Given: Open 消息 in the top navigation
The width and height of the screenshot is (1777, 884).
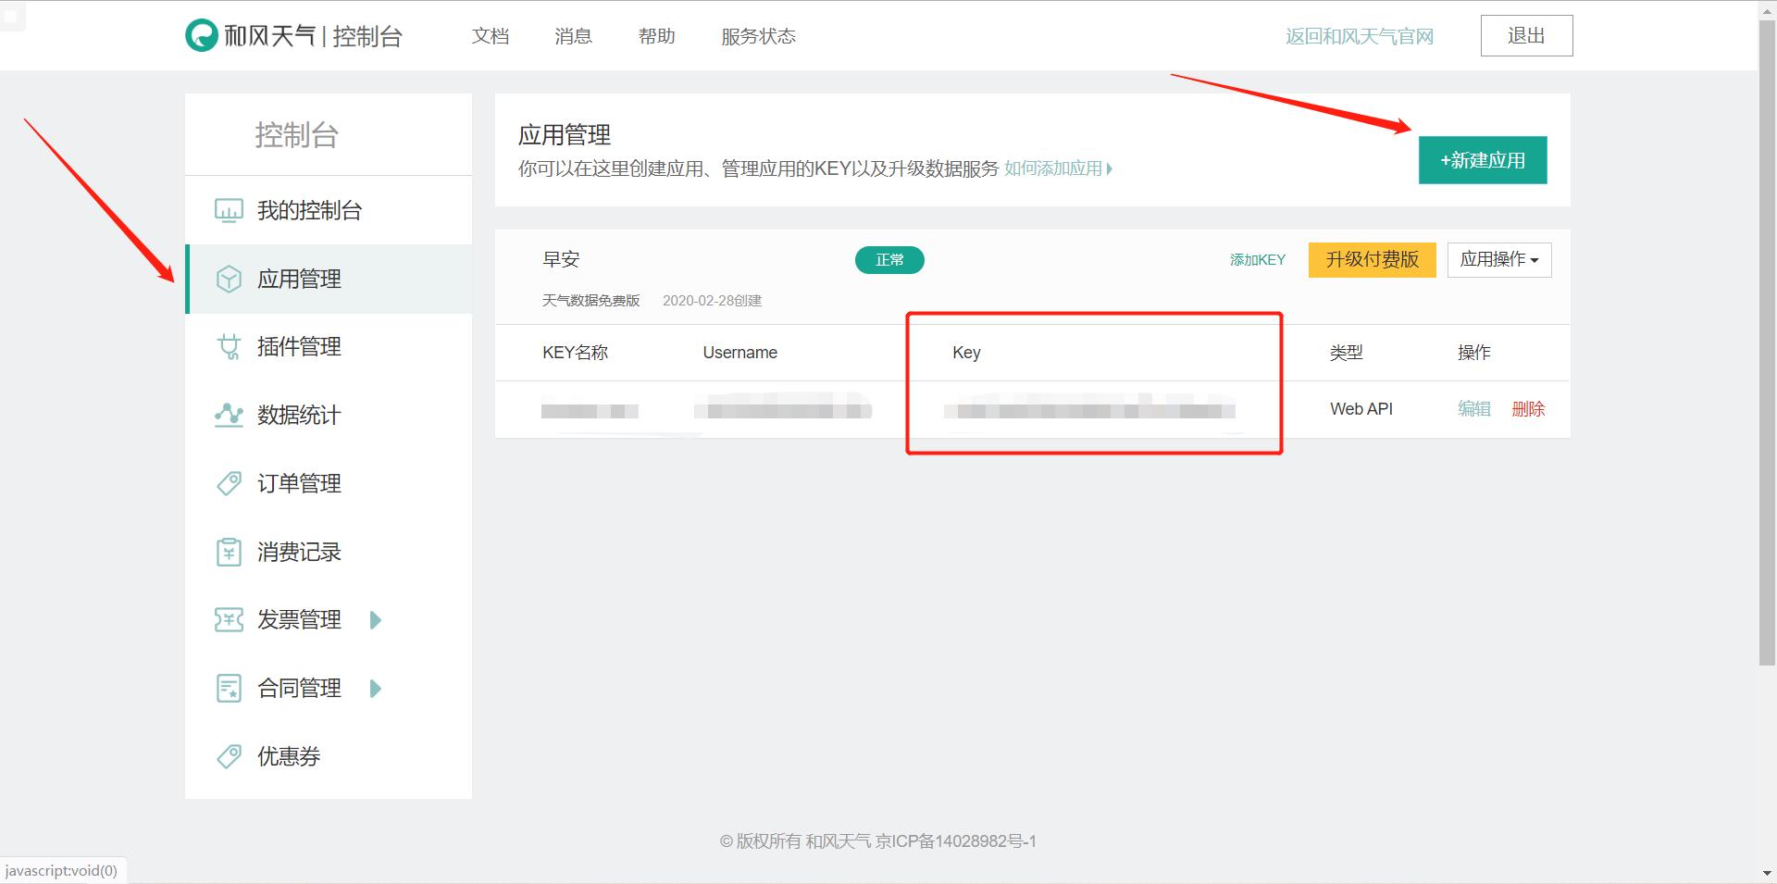Looking at the screenshot, I should pyautogui.click(x=574, y=36).
